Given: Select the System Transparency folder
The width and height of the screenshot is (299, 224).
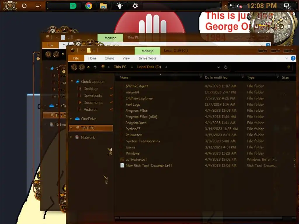Looking at the screenshot, I should 142,141.
